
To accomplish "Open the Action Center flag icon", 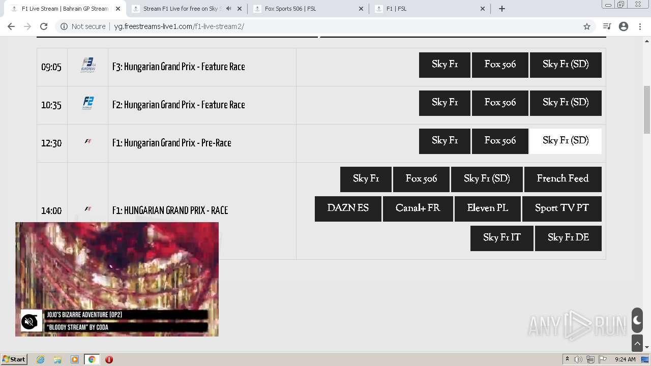I will (603, 359).
